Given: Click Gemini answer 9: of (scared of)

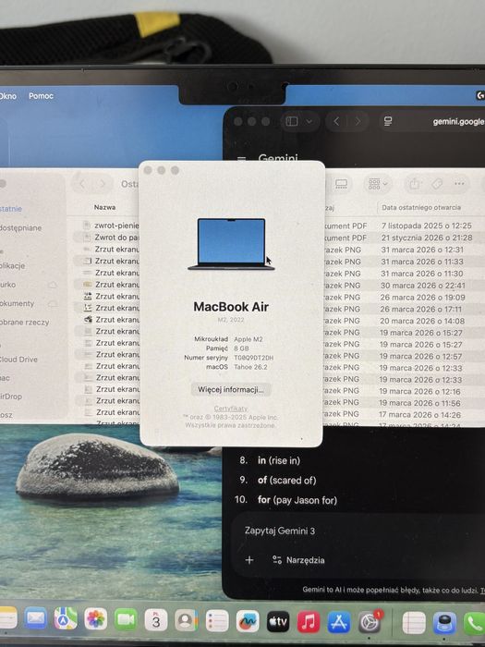Looking at the screenshot, I should (x=287, y=481).
